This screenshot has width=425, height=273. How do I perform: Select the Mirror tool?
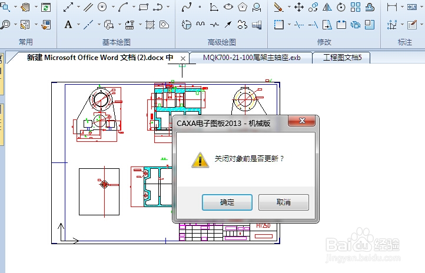coord(327,7)
